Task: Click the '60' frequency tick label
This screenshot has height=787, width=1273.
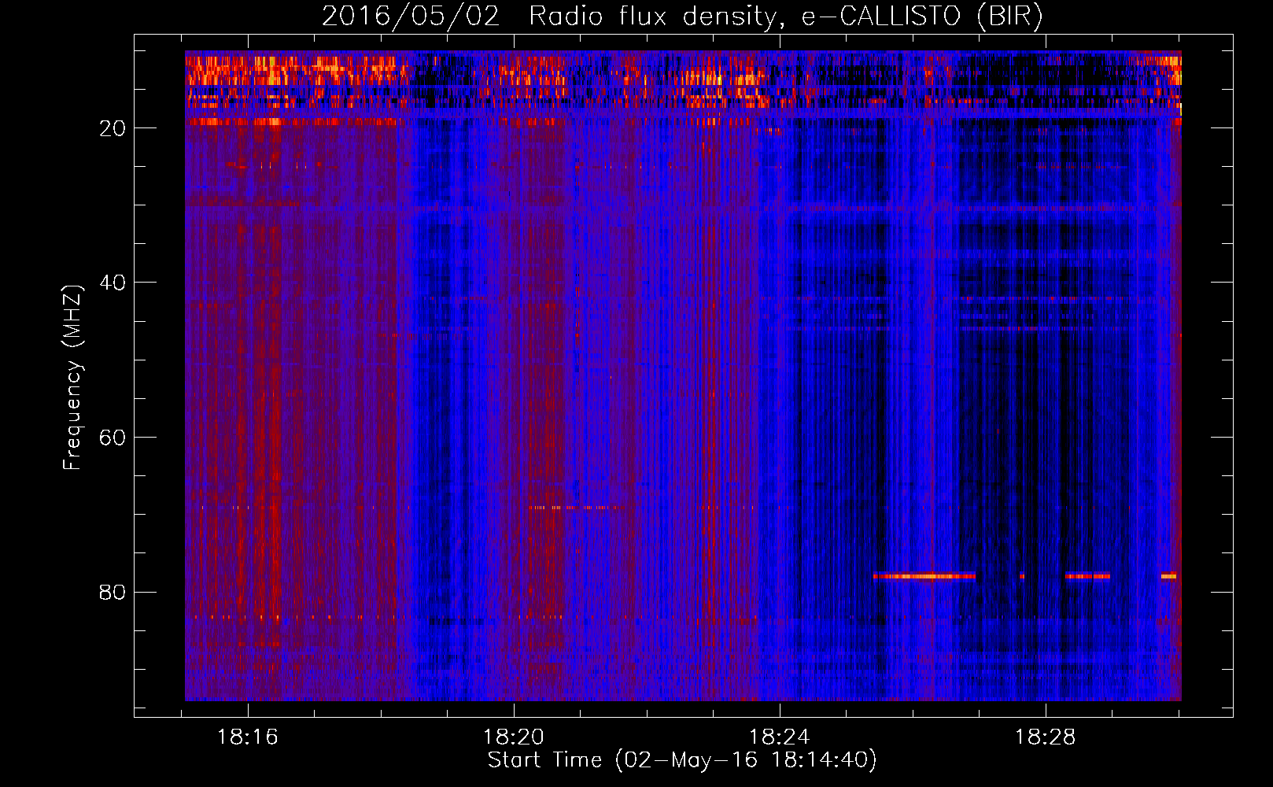Action: (x=113, y=438)
